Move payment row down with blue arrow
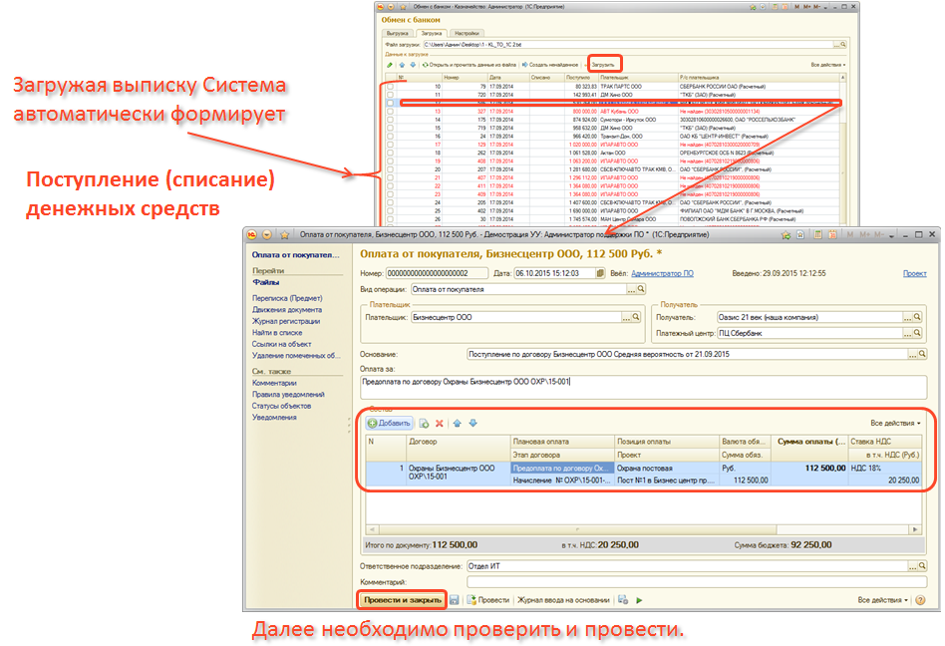This screenshot has width=945, height=646. 472,423
